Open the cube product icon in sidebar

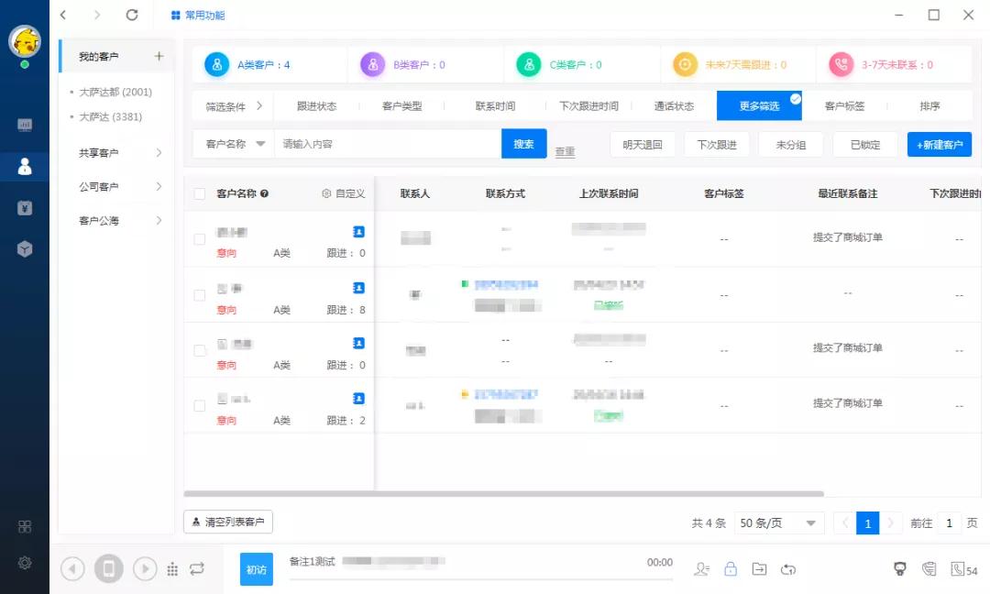coord(25,249)
